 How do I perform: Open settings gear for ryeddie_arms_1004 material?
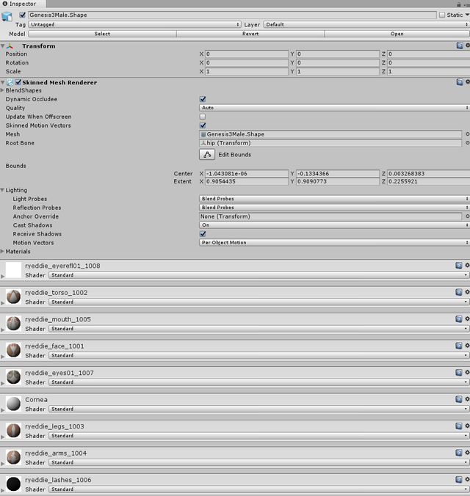tap(467, 453)
